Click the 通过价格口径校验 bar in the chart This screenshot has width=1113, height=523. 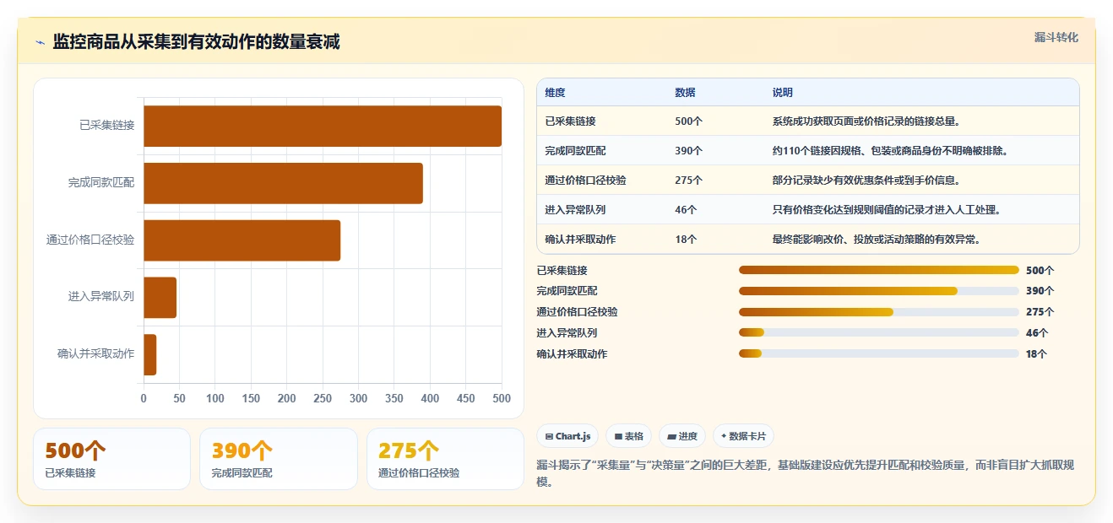click(242, 240)
